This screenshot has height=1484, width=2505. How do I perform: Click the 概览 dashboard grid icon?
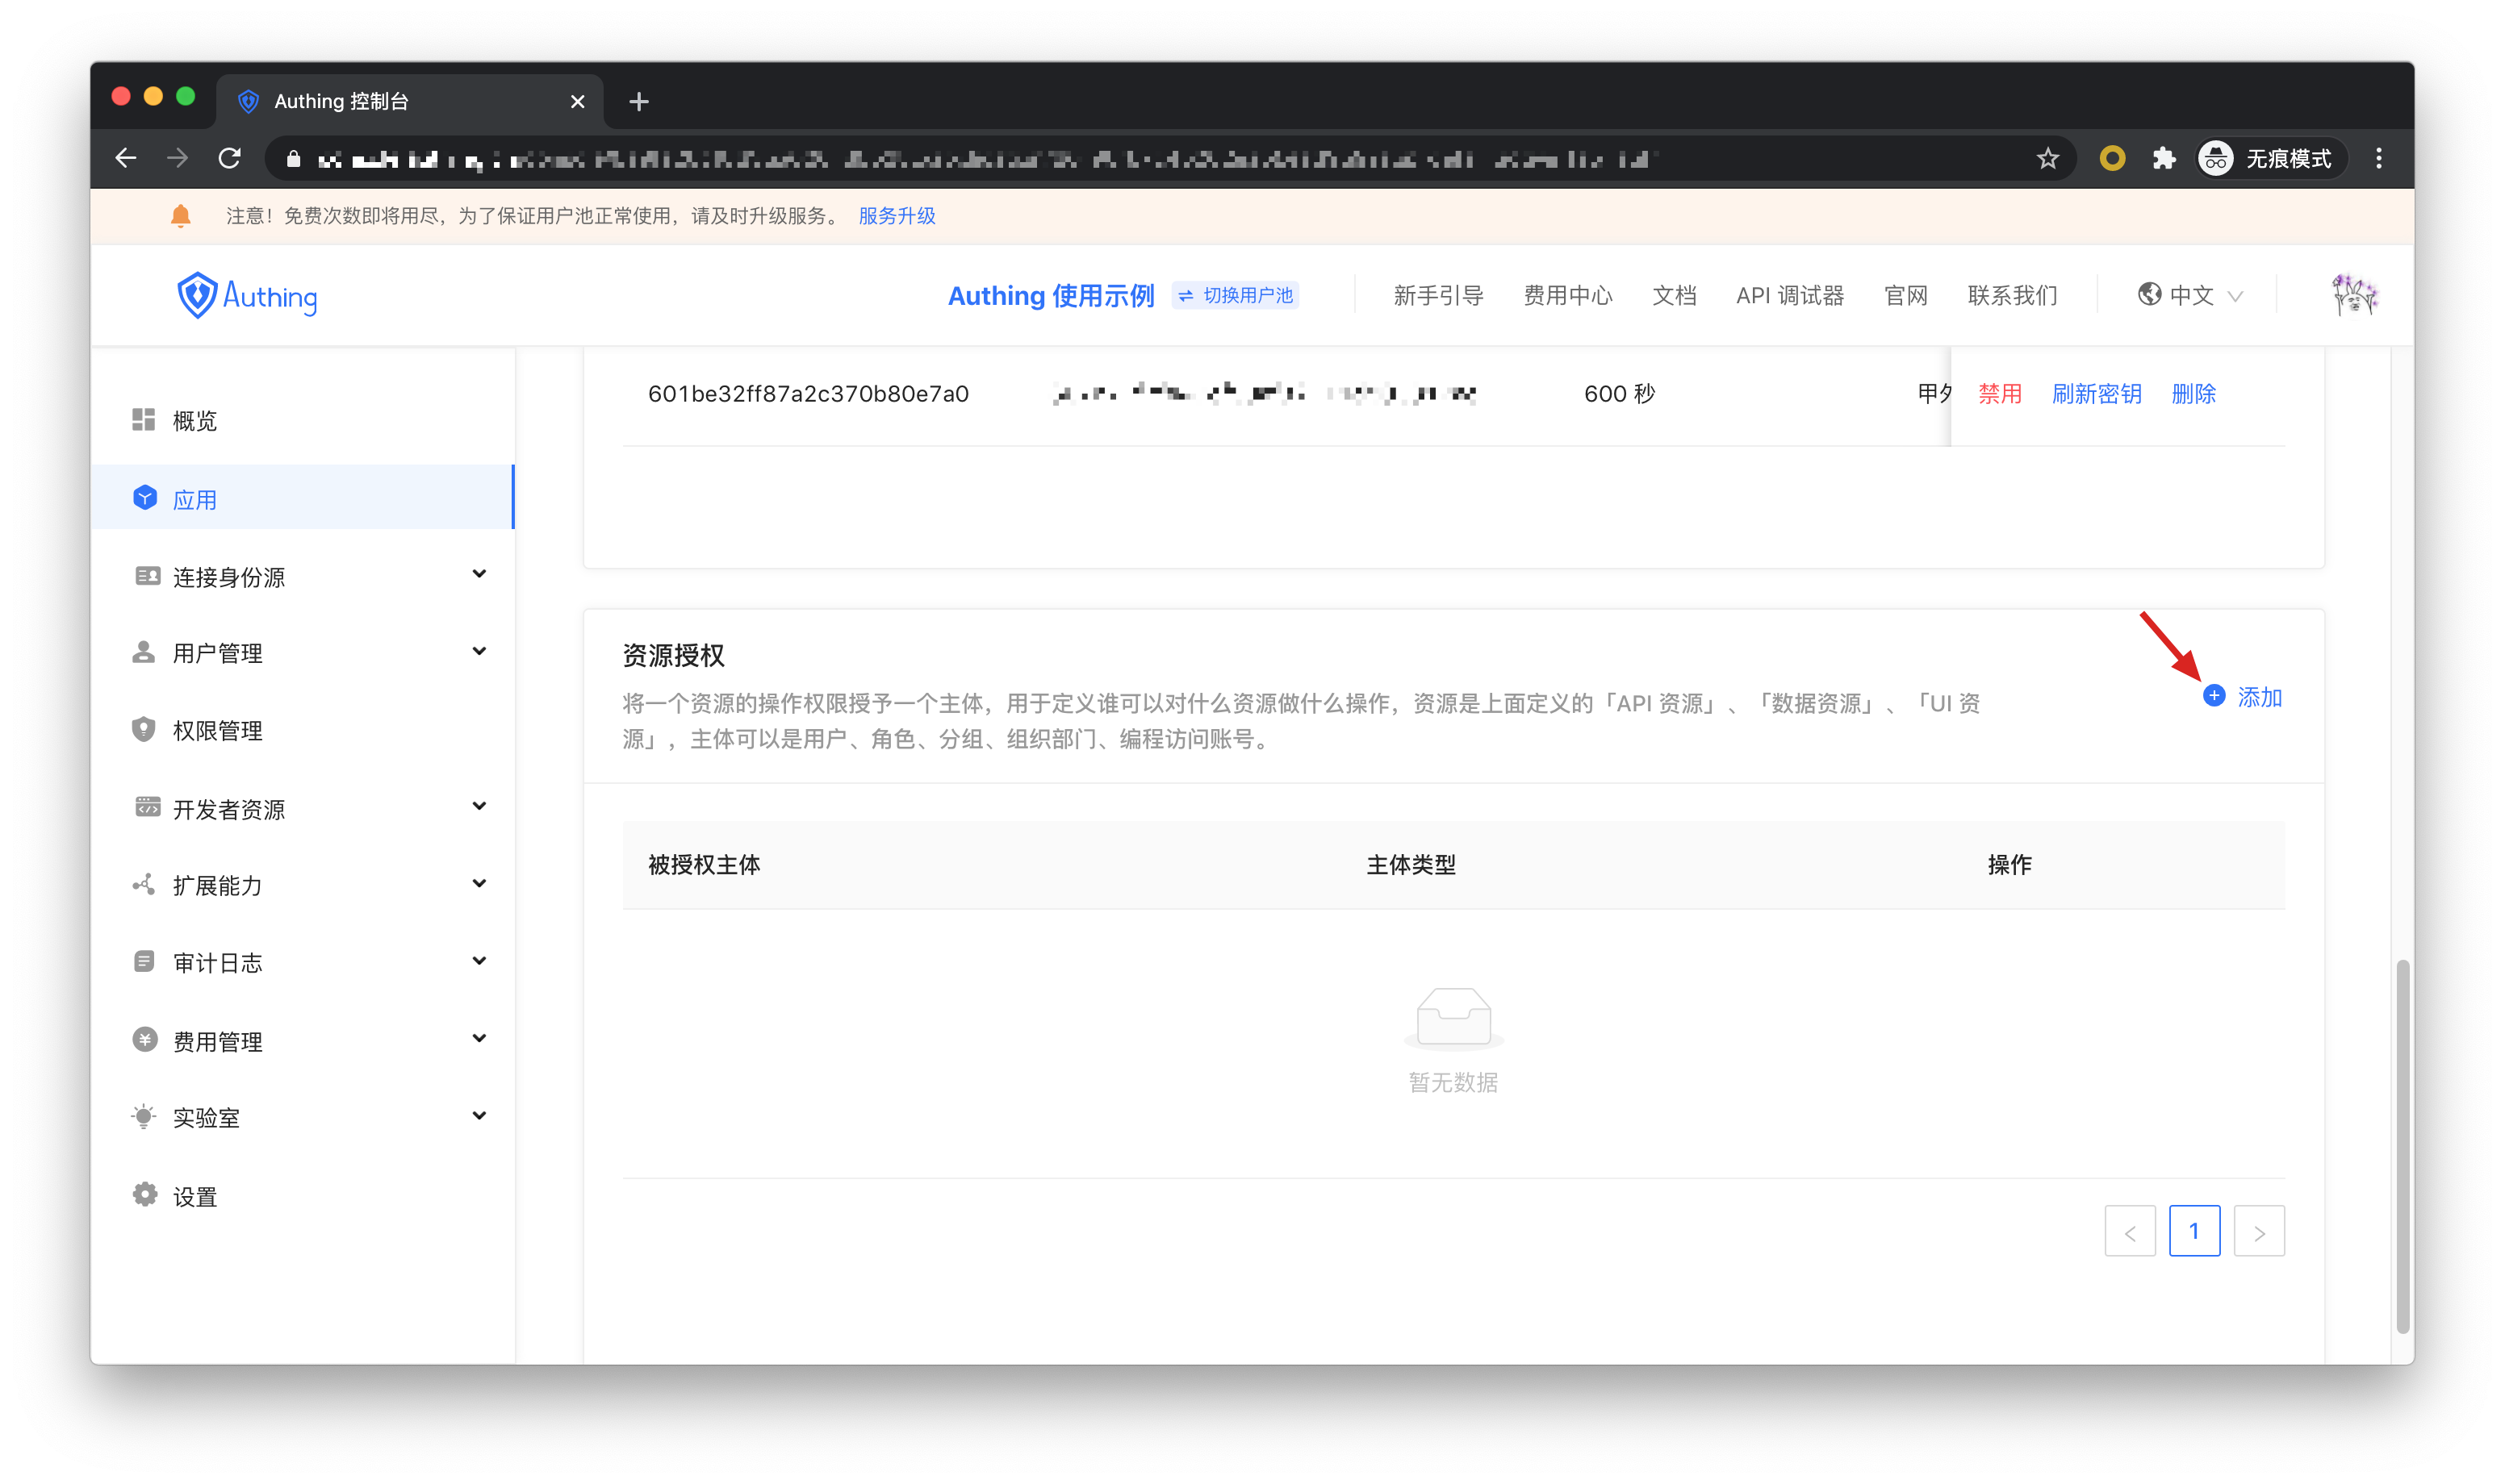click(x=144, y=420)
